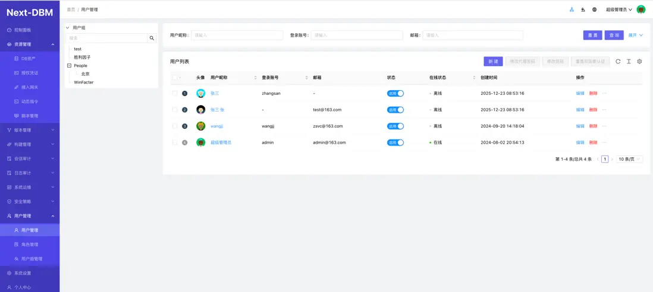Viewport: 653px width, 292px height.
Task: Tick the checkbox for the test@163.com row
Action: point(175,110)
